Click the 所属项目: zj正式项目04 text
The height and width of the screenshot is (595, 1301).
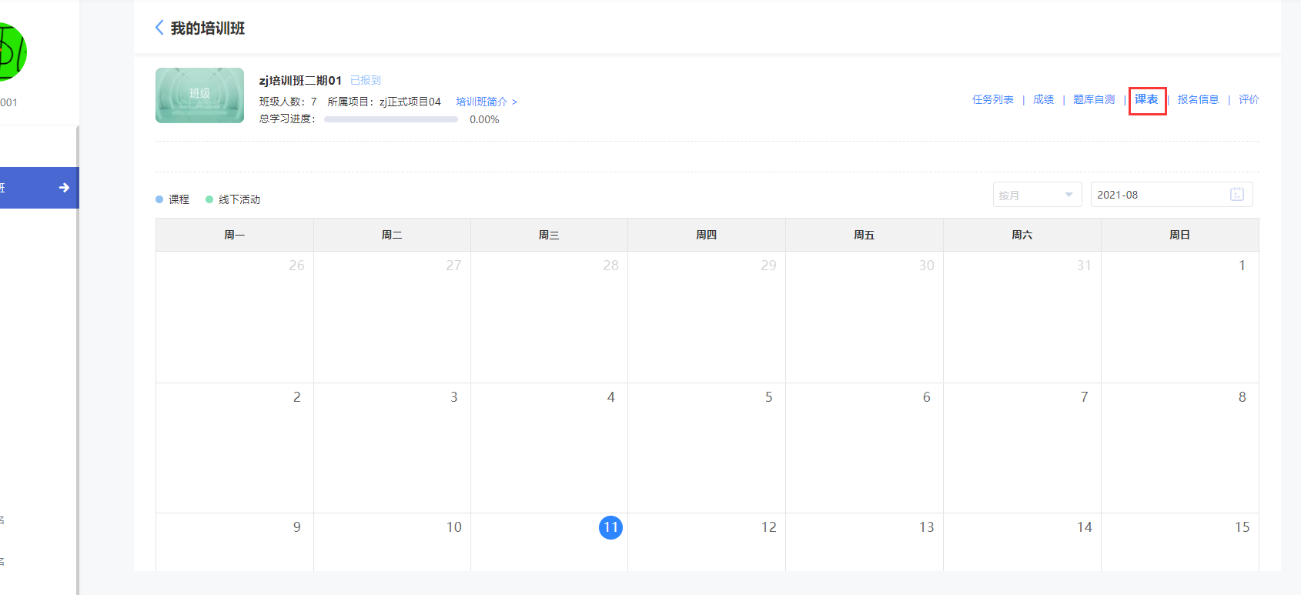(384, 102)
